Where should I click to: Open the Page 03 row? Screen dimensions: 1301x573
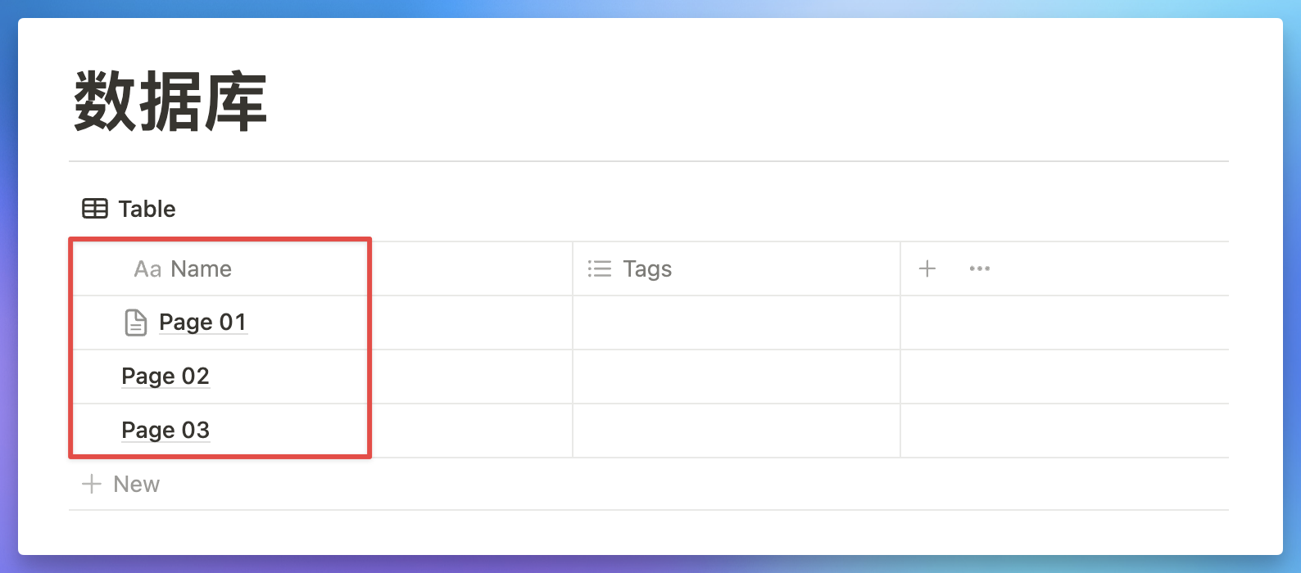(x=165, y=431)
